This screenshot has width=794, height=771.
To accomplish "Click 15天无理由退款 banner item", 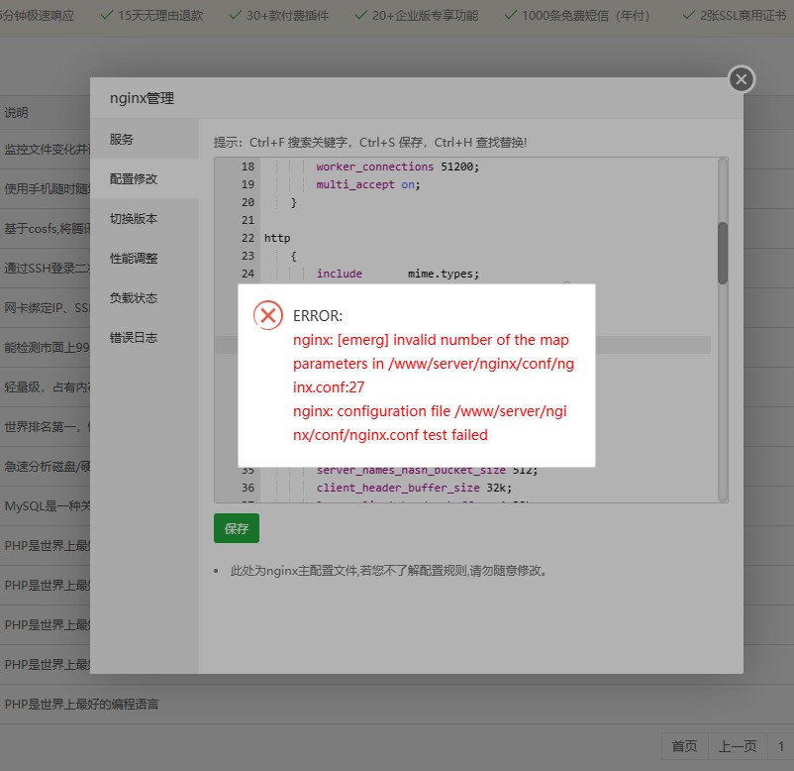I will [x=151, y=16].
